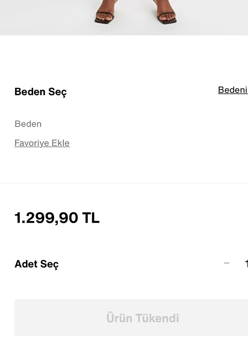Screen dimensions: 248x347
Task: Open the Bedeni size guide link
Action: tap(232, 90)
